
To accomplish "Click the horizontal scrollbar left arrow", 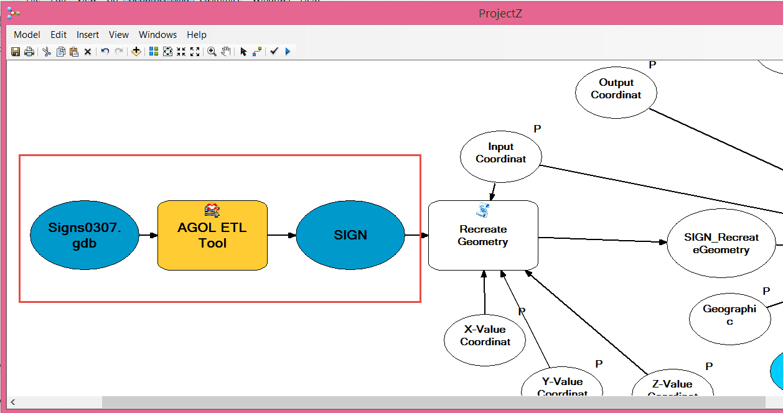I will 13,402.
